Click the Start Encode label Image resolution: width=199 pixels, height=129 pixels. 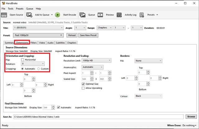point(70,15)
